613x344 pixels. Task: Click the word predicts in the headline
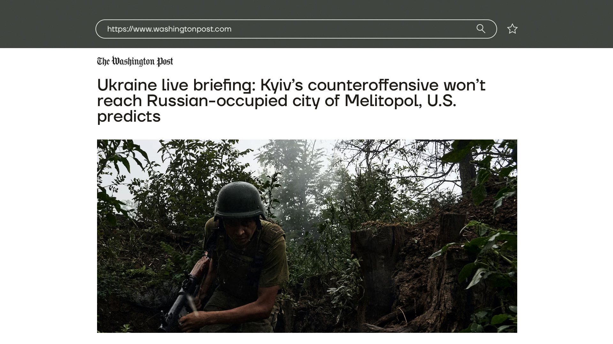click(x=129, y=117)
